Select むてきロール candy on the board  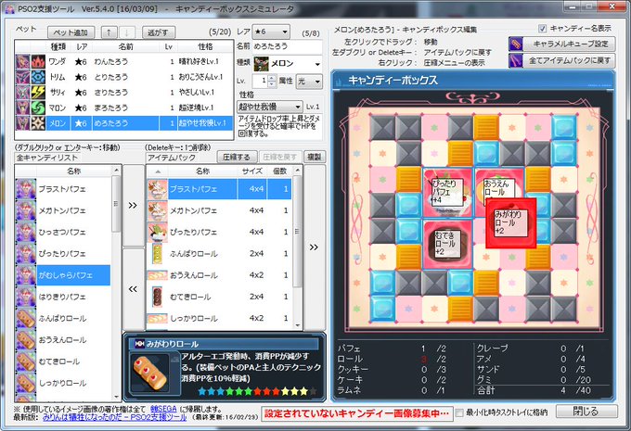pyautogui.click(x=447, y=244)
